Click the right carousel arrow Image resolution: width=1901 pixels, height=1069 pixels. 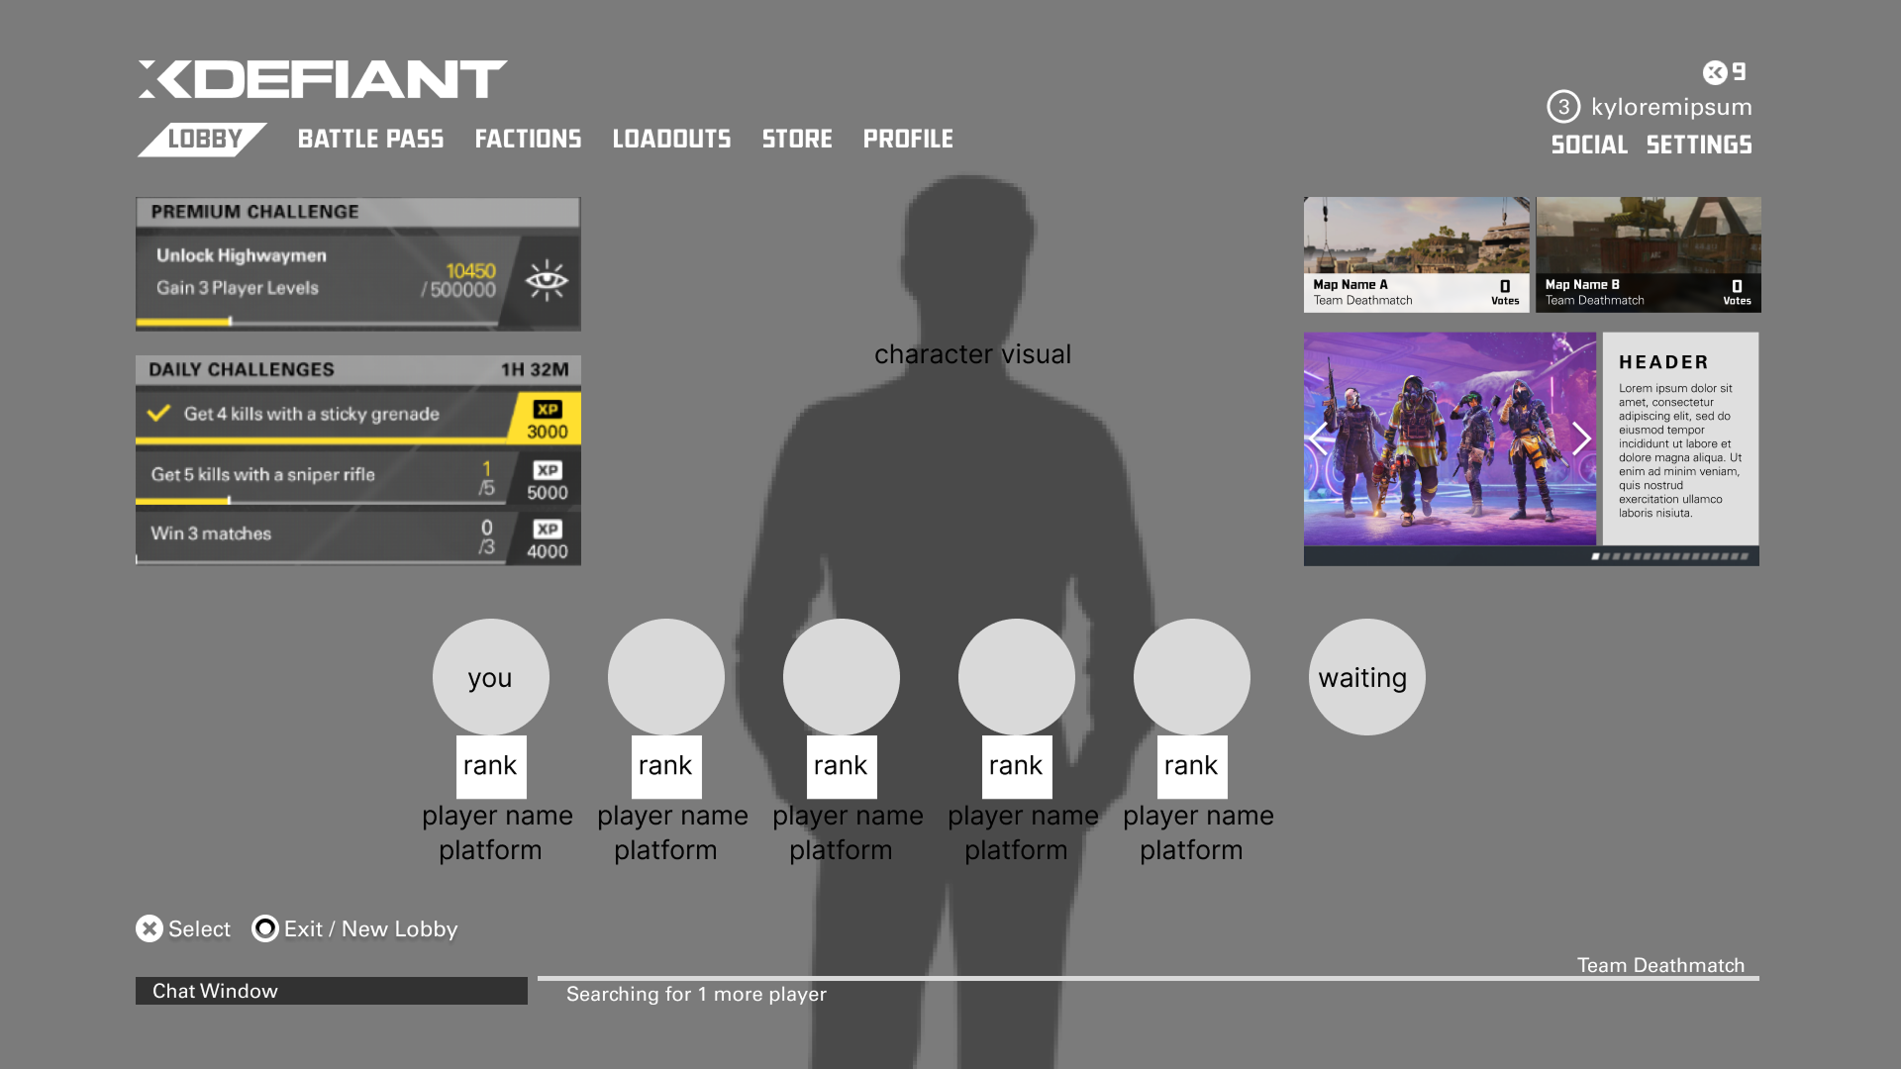pos(1581,438)
